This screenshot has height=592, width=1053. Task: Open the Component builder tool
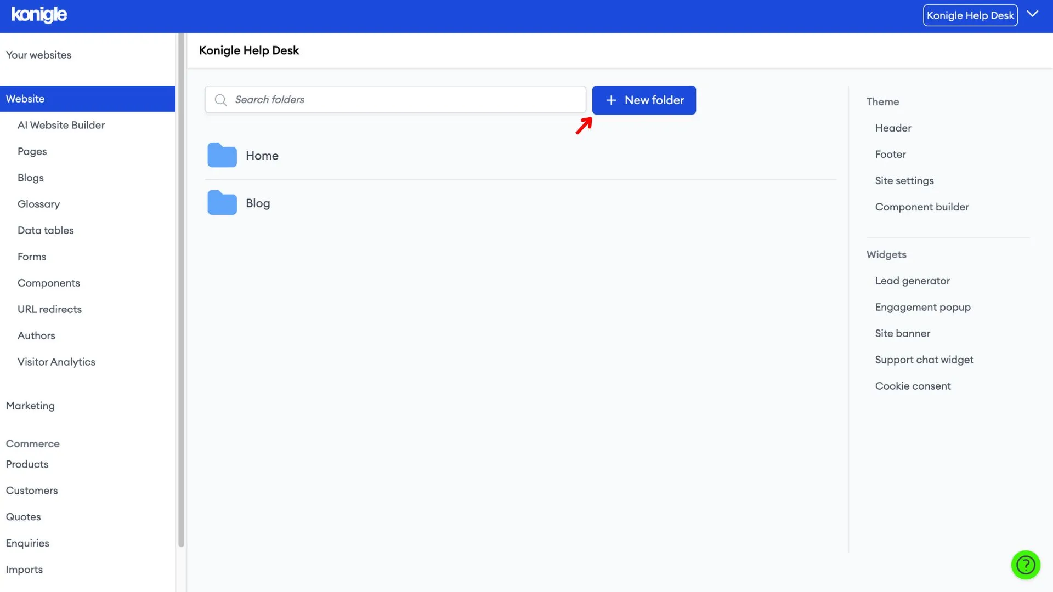click(922, 207)
